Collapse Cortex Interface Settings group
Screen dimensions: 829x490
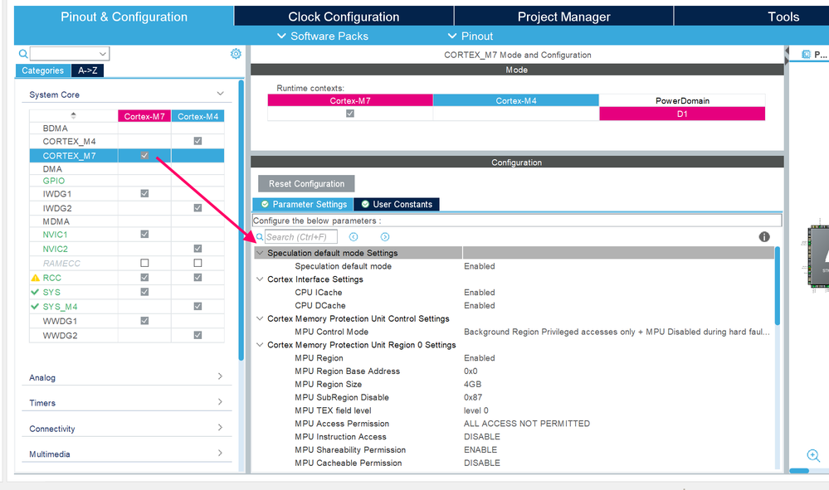260,279
